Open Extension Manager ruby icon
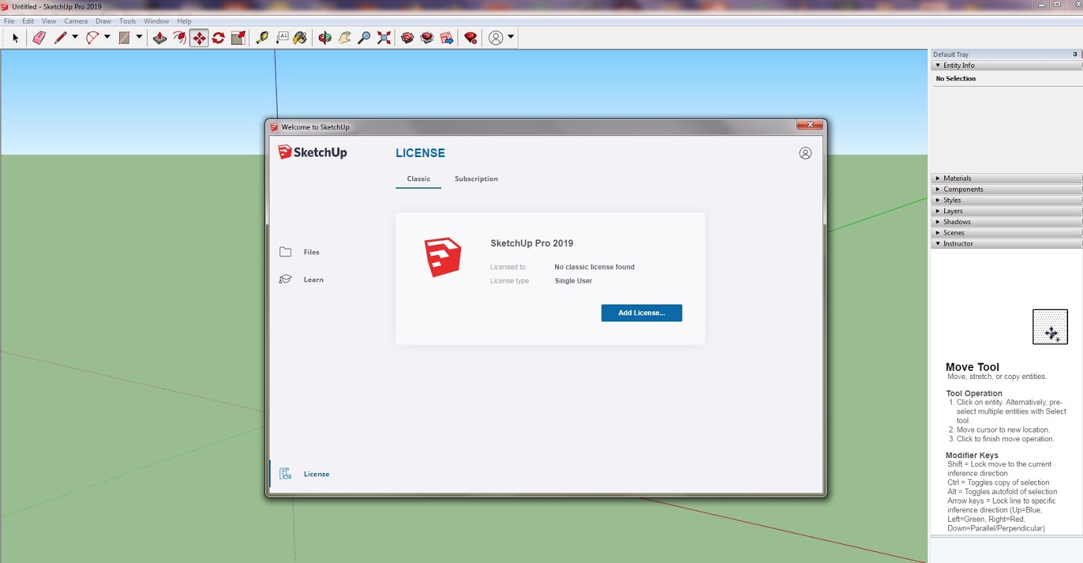Viewport: 1083px width, 563px height. pos(470,38)
